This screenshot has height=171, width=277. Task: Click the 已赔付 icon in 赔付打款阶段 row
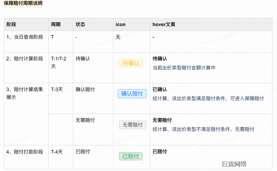pyautogui.click(x=131, y=156)
